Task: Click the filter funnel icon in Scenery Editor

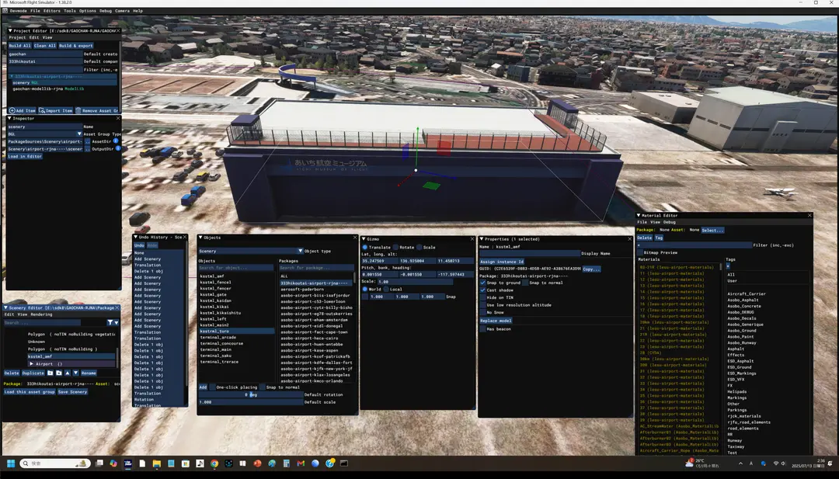Action: (110, 322)
